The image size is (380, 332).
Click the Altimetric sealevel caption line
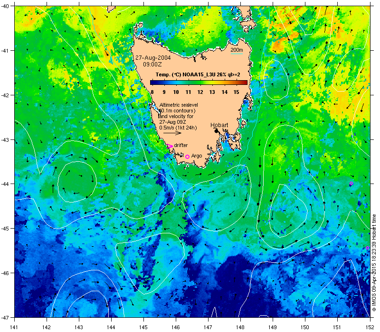(179, 105)
